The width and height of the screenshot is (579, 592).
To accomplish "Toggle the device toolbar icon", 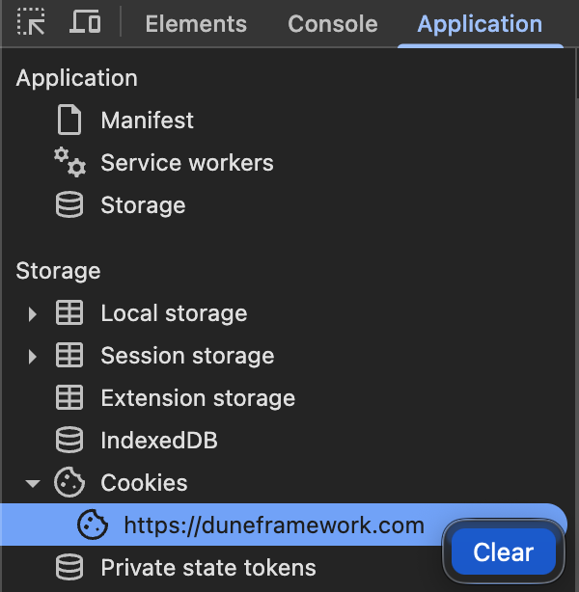I will pyautogui.click(x=86, y=22).
